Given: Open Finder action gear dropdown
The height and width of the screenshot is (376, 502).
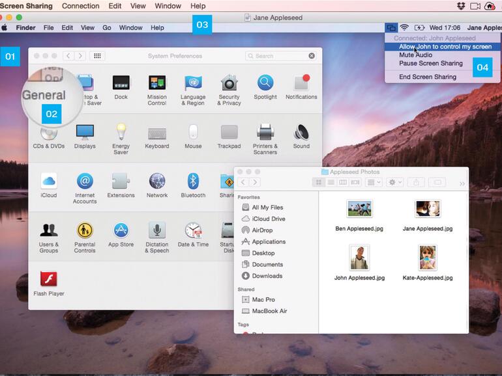Looking at the screenshot, I should (394, 182).
